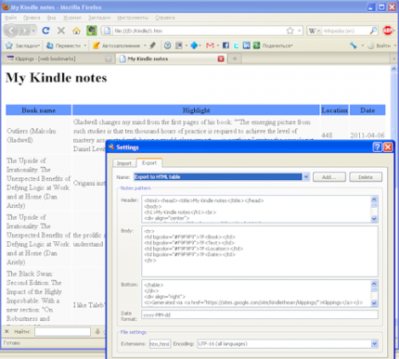Click the clock icon in Google toolbar
The height and width of the screenshot is (359, 399).
point(167,45)
